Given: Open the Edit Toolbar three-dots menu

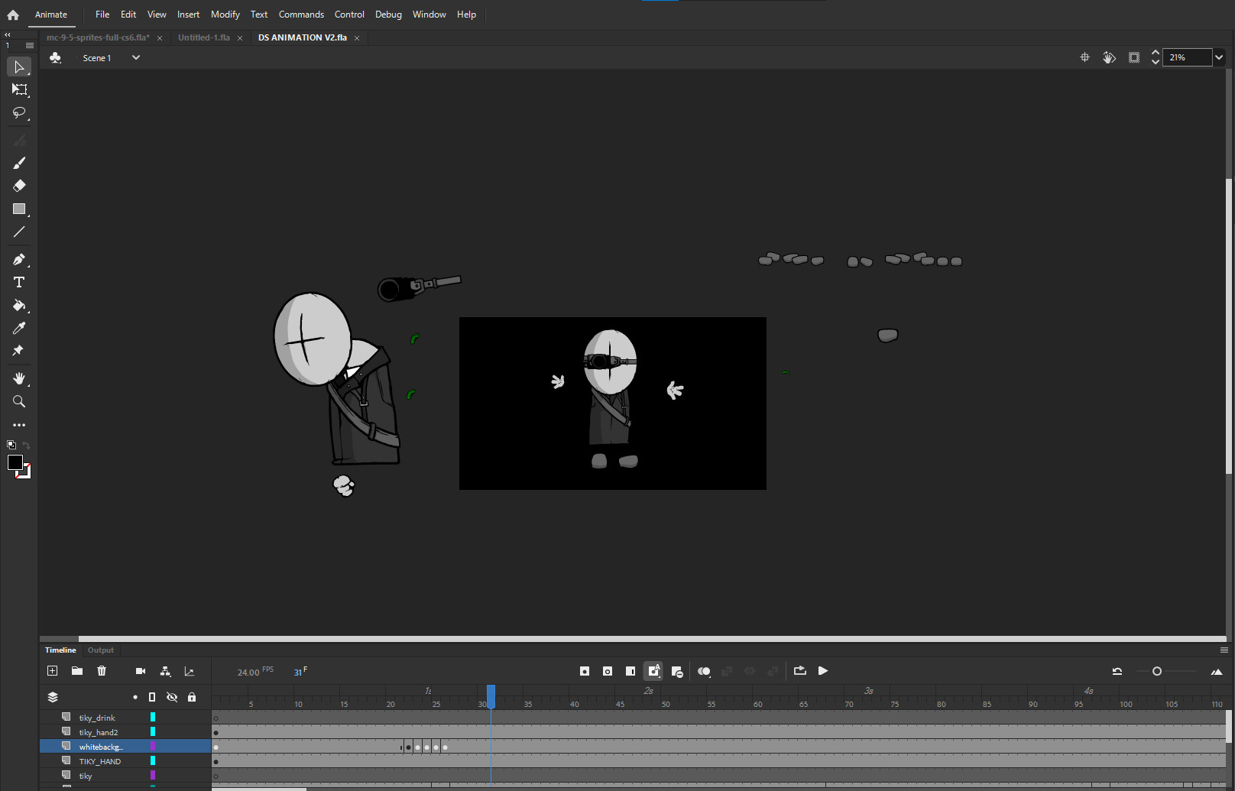Looking at the screenshot, I should pos(19,425).
